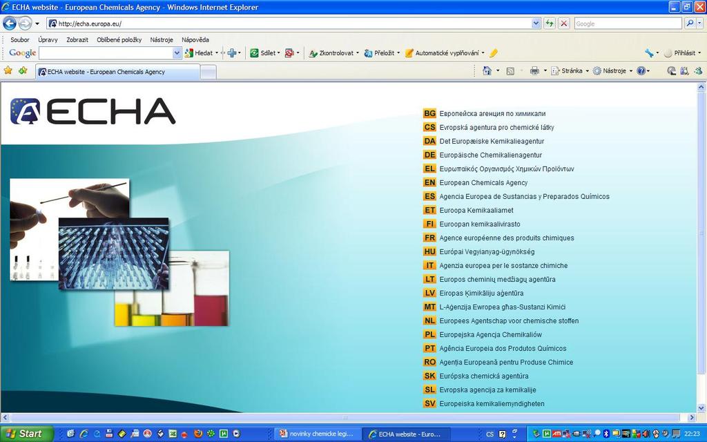This screenshot has height=442, width=707.
Task: Open Google toolbar search box dropdown
Action: coord(177,52)
